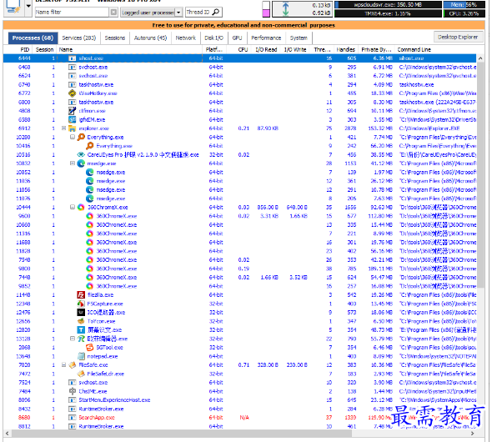Click the filezilla.exe red icon
The height and width of the screenshot is (442, 492).
(81, 295)
